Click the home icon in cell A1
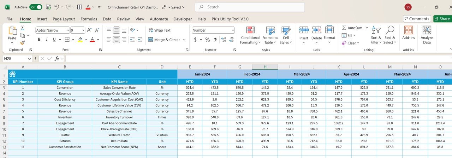Image resolution: width=452 pixels, height=158 pixels. coord(12,74)
